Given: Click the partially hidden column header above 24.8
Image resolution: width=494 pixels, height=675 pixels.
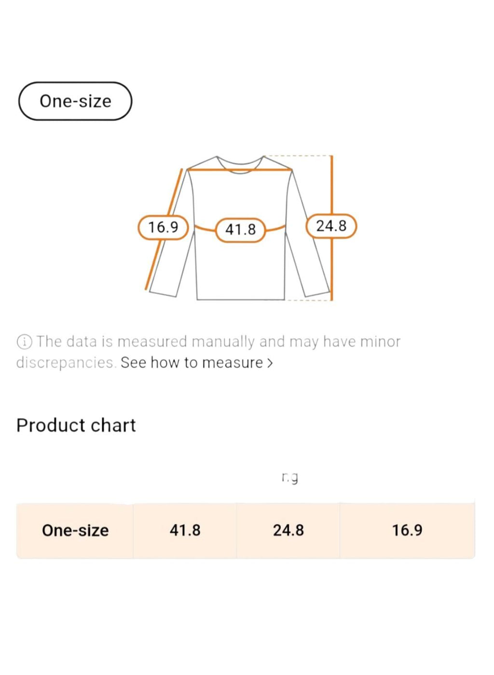Looking at the screenshot, I should click(290, 478).
